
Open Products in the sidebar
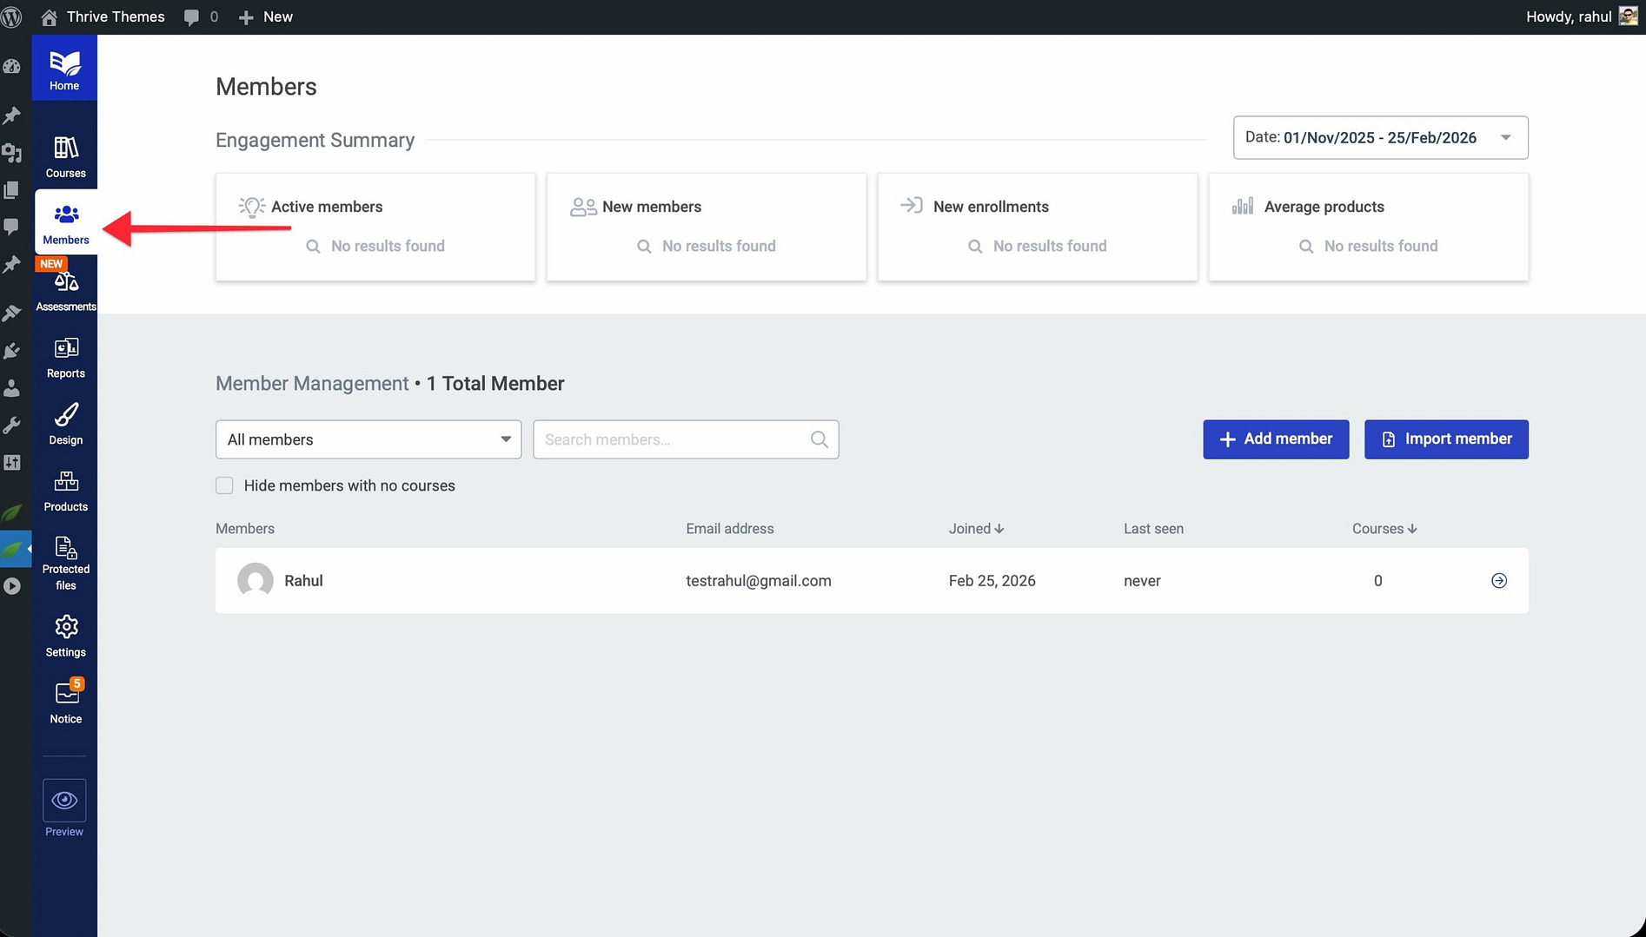pyautogui.click(x=65, y=491)
